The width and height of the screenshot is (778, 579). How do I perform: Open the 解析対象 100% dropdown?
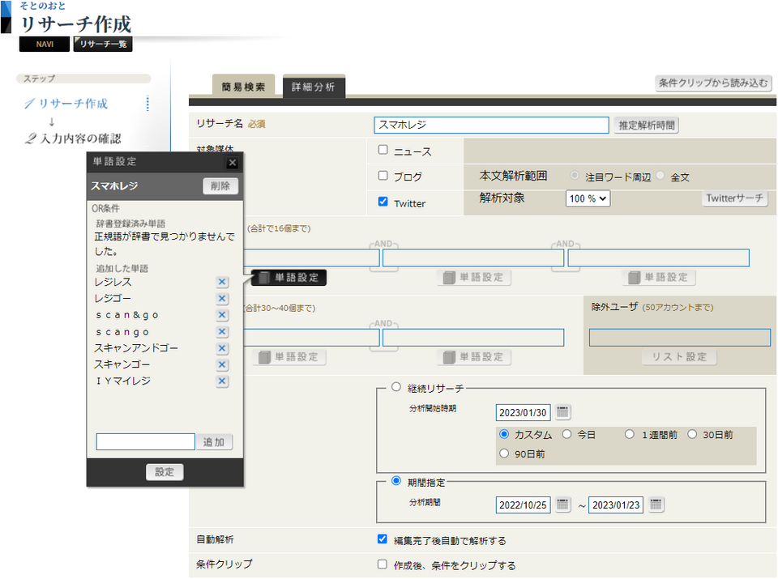click(588, 198)
